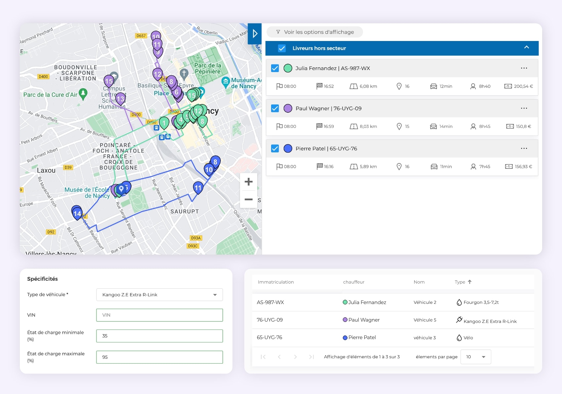Image resolution: width=562 pixels, height=394 pixels.
Task: Click the VIN input field
Action: point(159,315)
